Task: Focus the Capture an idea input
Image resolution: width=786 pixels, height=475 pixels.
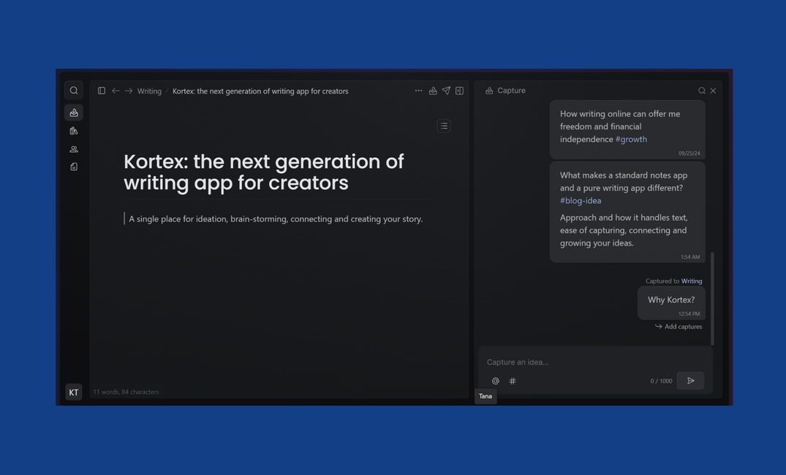Action: pos(595,362)
